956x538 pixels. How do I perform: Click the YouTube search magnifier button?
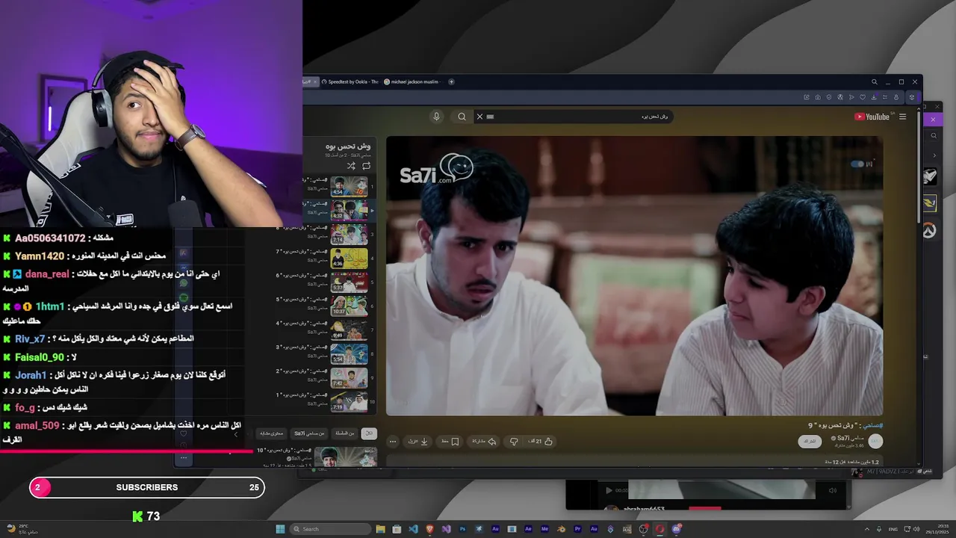point(462,117)
